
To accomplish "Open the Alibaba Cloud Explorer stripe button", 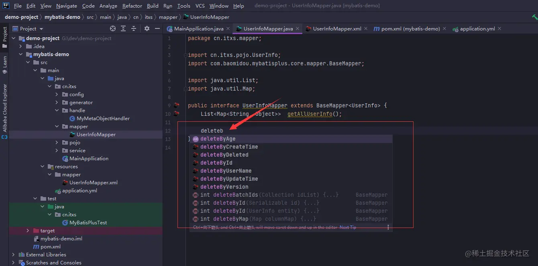I will 4,111.
